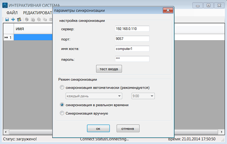
Task: Click the blue floppy disk save icon
Action: click(x=7, y=20)
